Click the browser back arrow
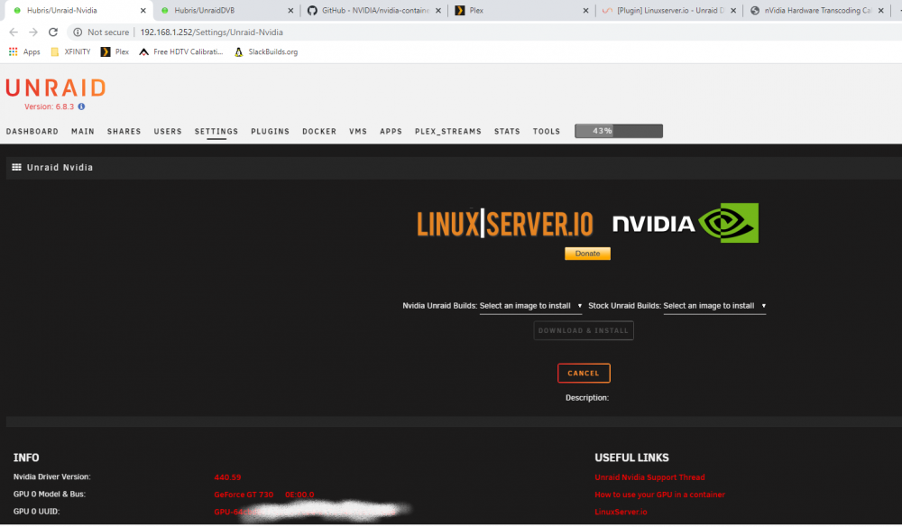This screenshot has width=902, height=527. tap(14, 32)
